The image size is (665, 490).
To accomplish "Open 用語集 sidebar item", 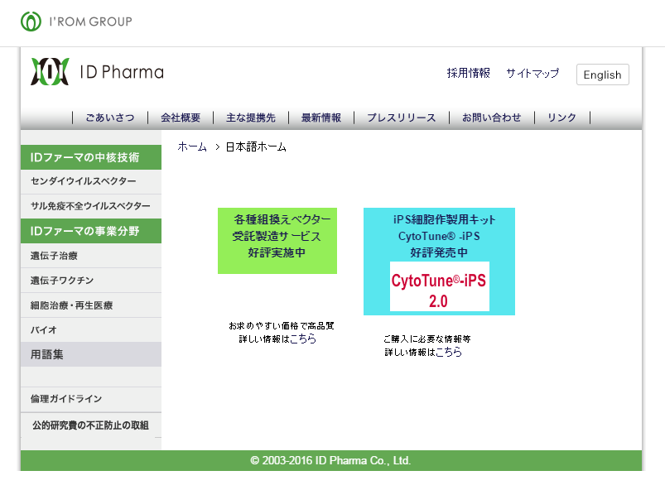I will [91, 354].
